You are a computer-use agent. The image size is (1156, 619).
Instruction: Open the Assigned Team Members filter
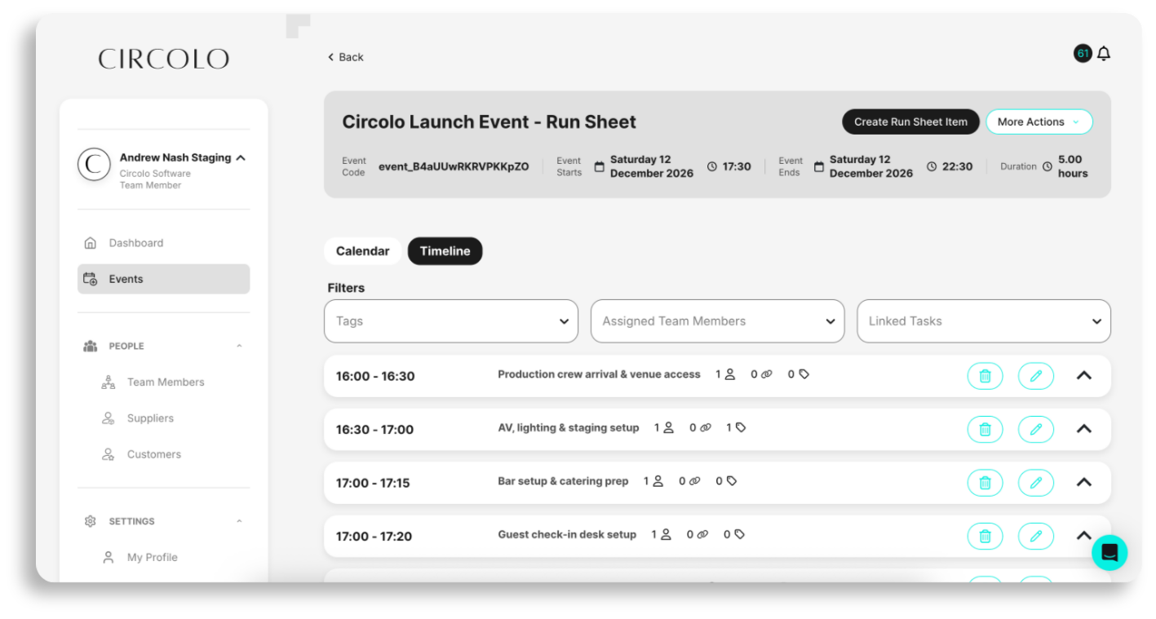pyautogui.click(x=717, y=321)
